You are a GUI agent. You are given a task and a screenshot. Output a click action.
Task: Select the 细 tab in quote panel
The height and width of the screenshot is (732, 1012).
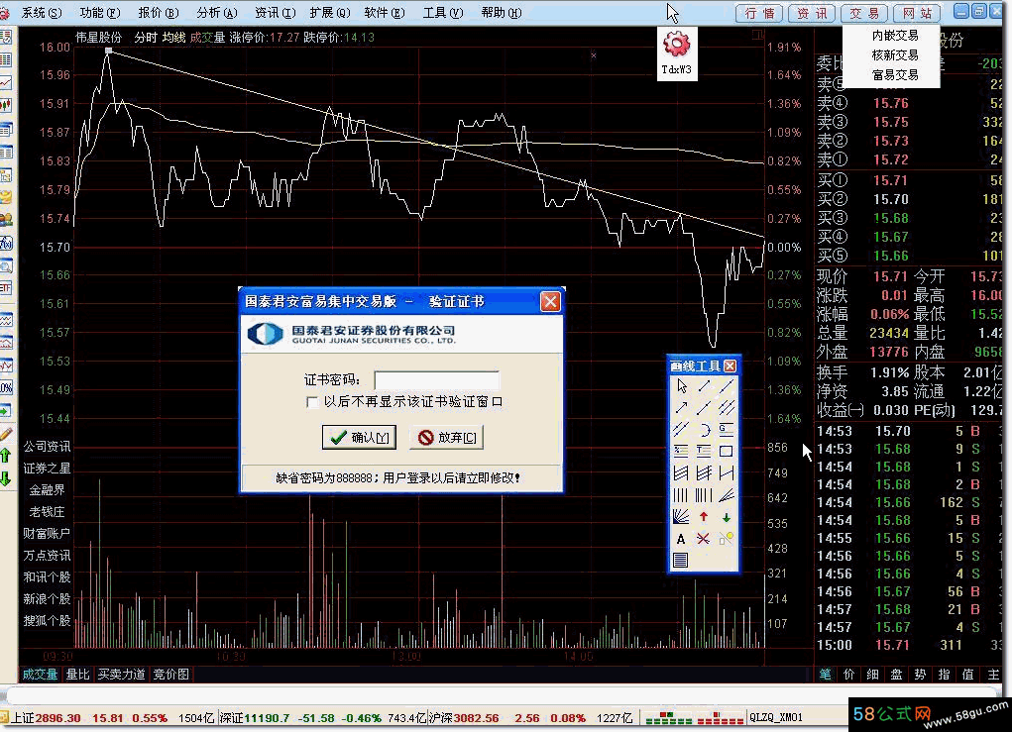[872, 675]
